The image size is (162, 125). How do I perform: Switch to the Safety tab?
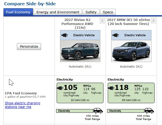pos(91,12)
